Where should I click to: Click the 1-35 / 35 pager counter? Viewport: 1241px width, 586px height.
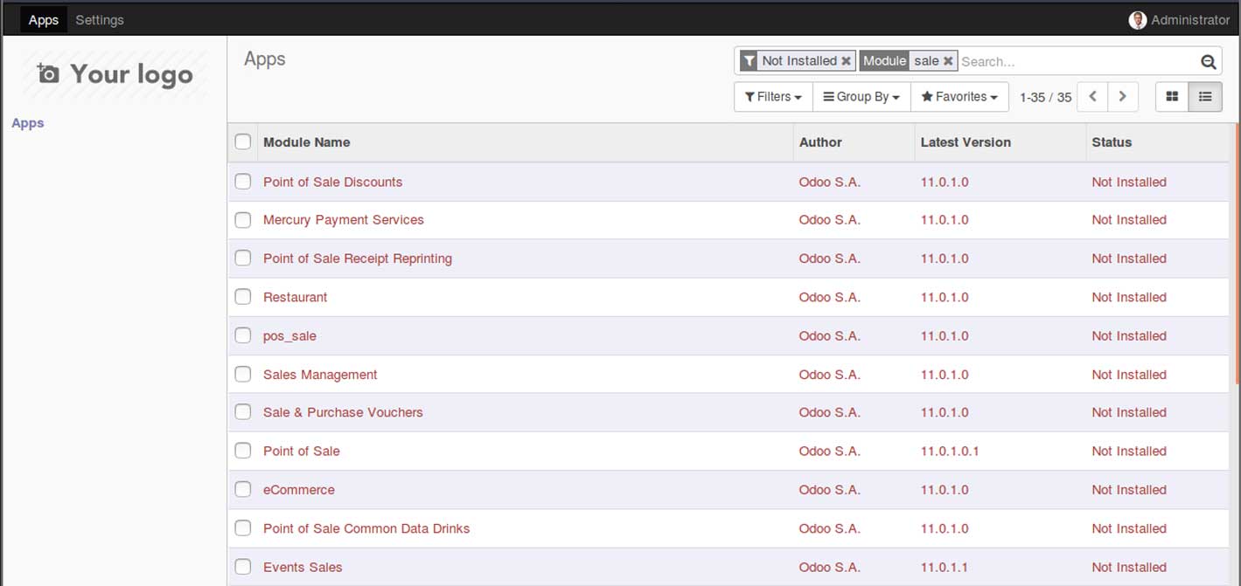pyautogui.click(x=1045, y=97)
